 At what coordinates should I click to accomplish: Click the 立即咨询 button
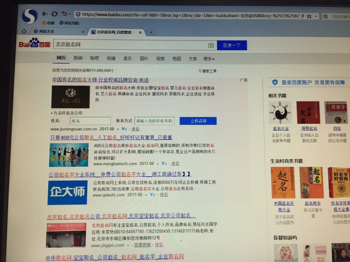coord(198,121)
